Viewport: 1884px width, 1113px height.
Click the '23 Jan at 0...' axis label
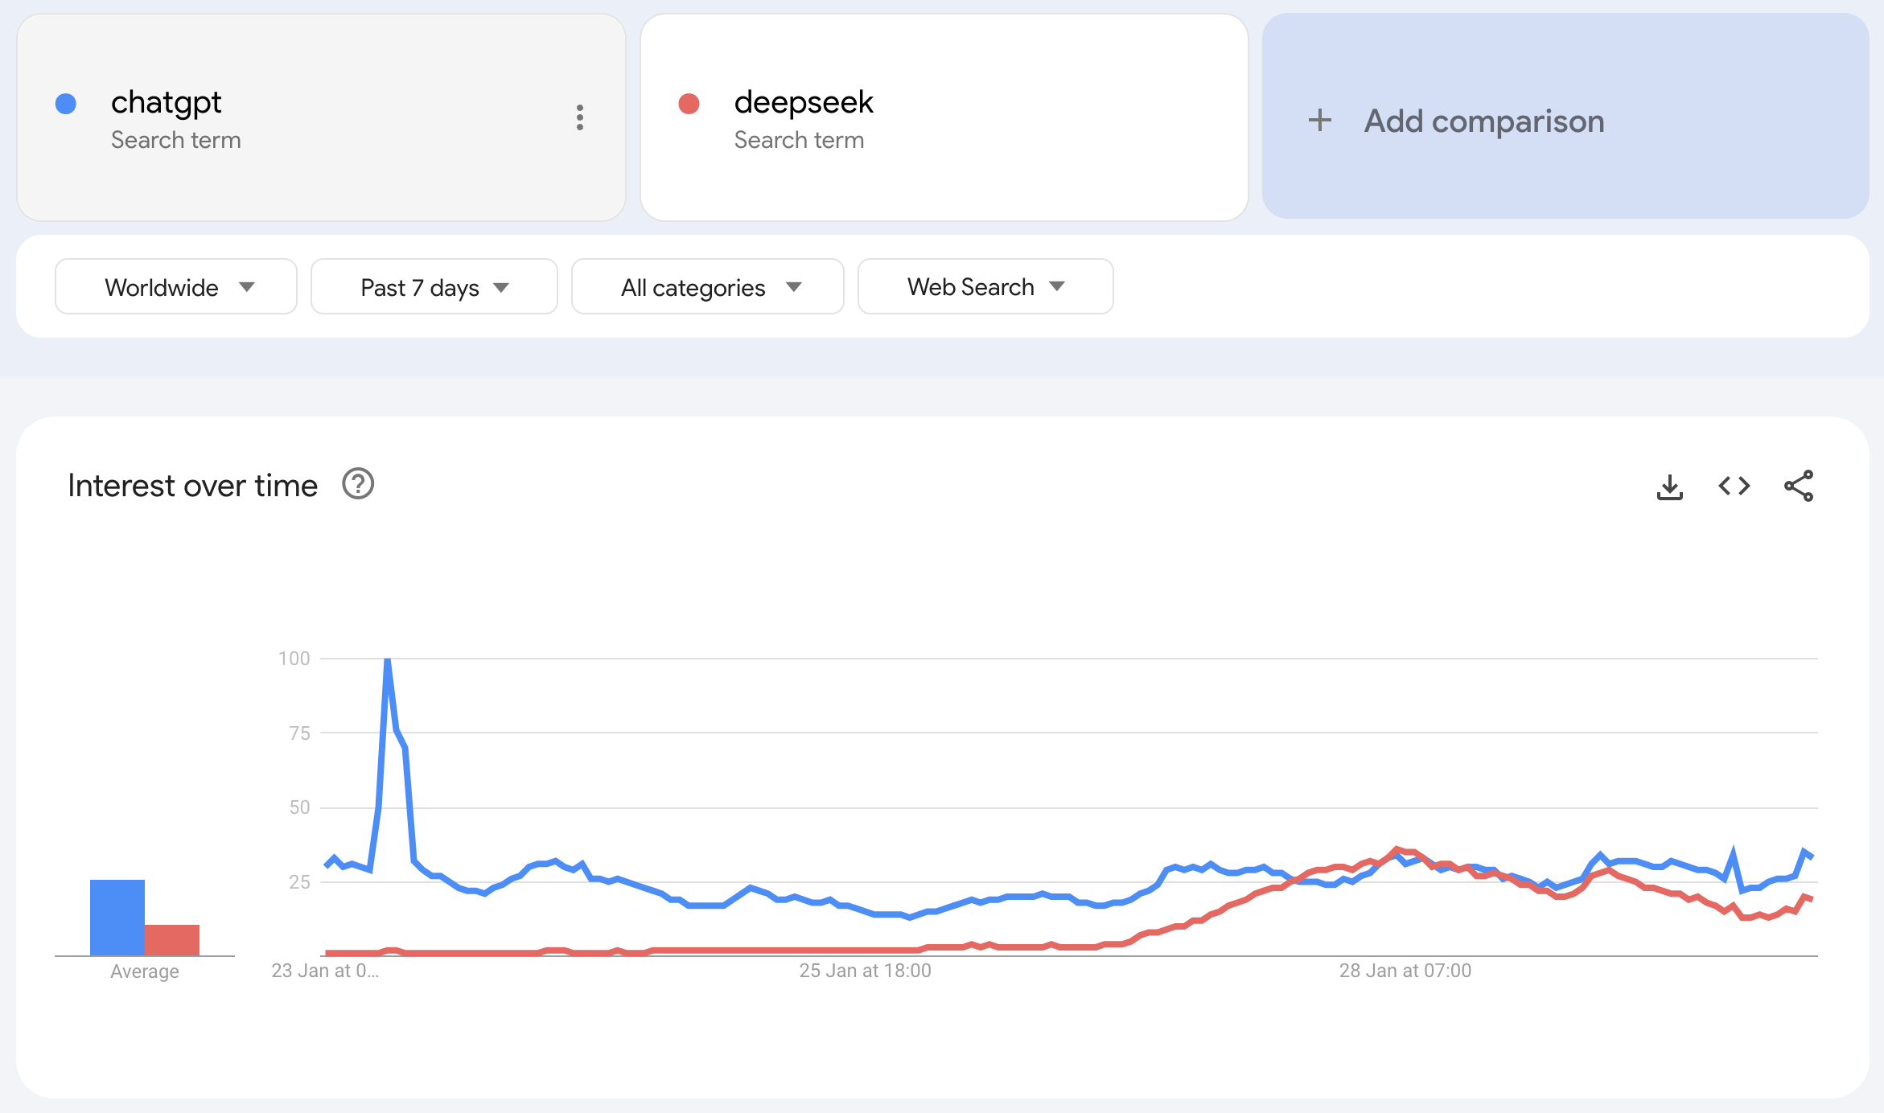click(x=325, y=971)
